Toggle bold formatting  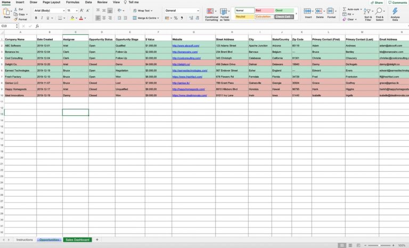click(x=36, y=18)
